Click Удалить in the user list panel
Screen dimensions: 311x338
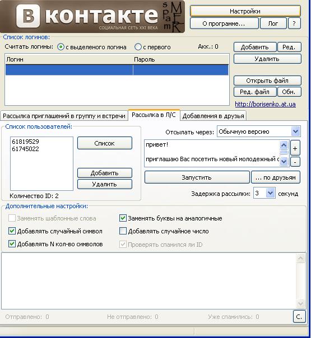point(105,184)
